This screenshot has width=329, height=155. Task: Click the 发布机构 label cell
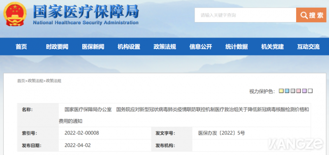pyautogui.click(x=172, y=146)
